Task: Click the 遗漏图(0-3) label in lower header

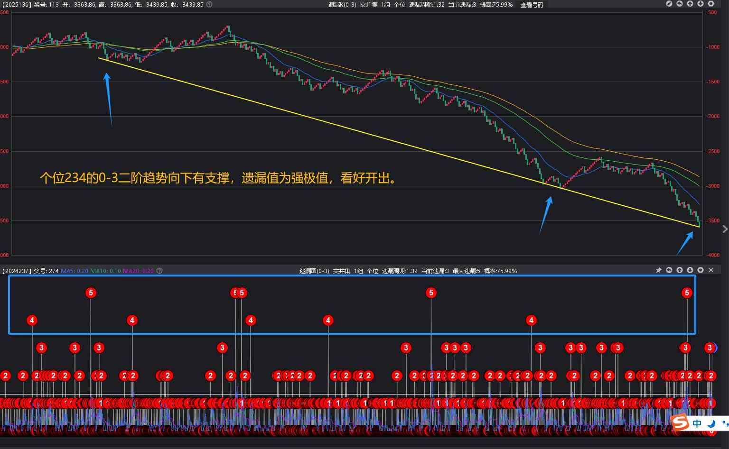Action: [314, 271]
